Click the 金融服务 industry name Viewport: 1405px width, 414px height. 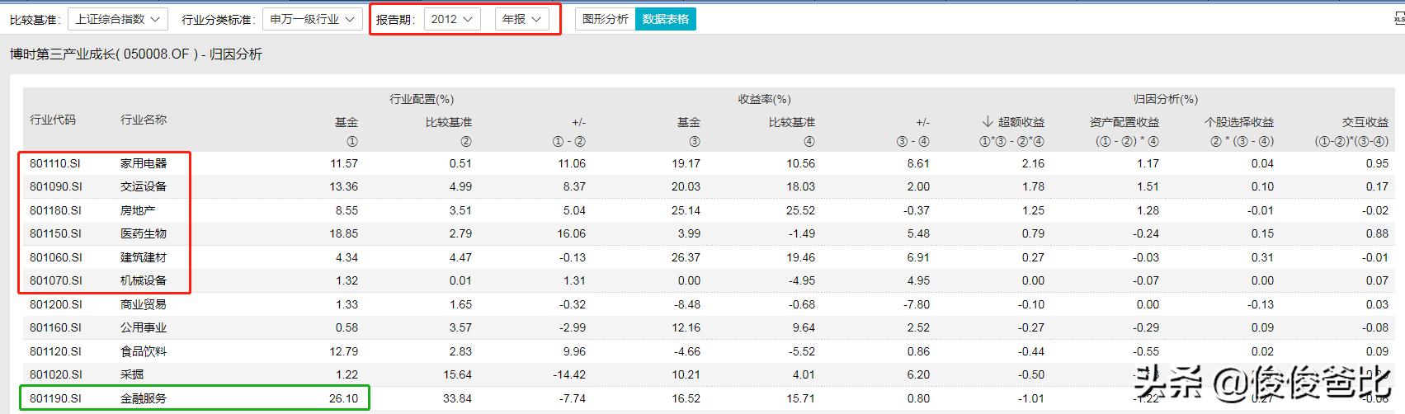[x=144, y=398]
